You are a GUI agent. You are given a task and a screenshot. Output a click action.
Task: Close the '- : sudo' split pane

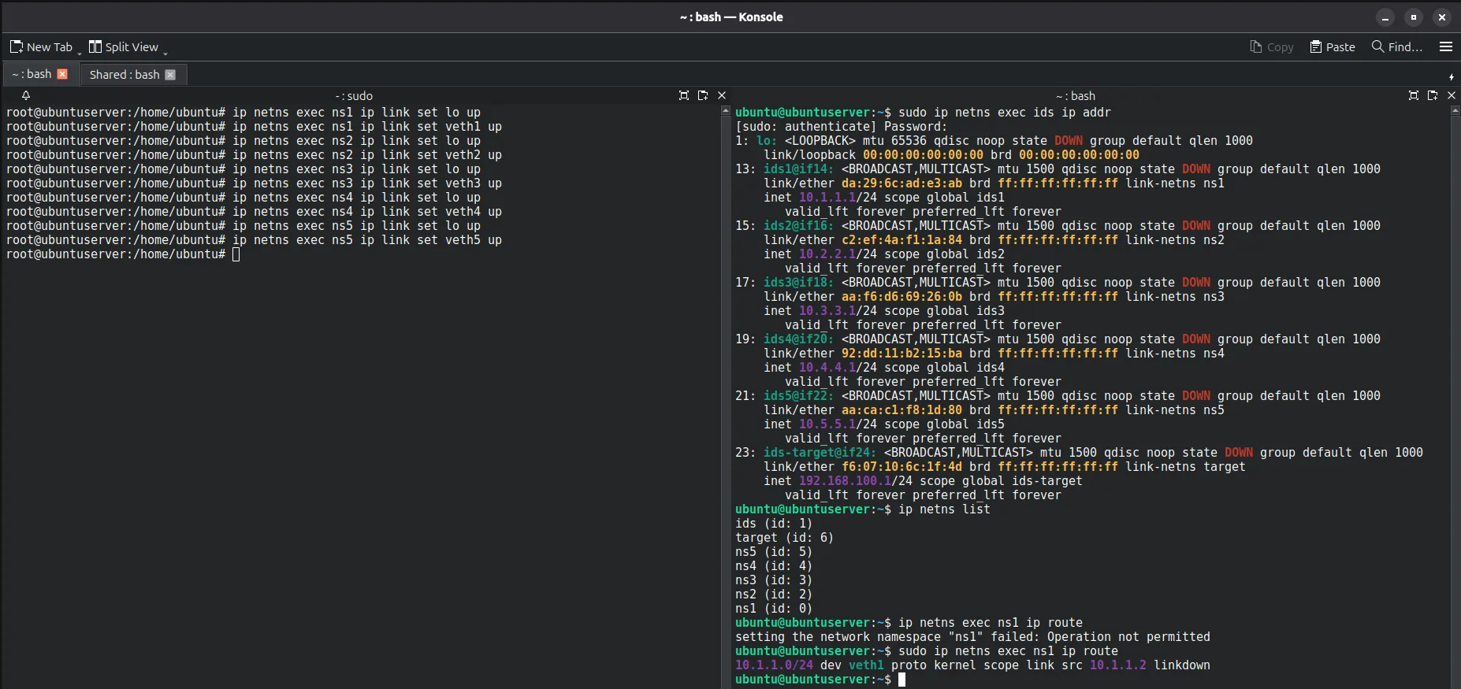pyautogui.click(x=722, y=95)
